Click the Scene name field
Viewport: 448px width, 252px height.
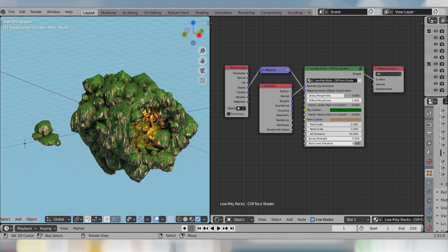point(348,12)
